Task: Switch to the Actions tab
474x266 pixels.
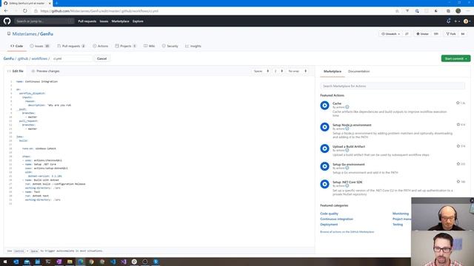Action: (x=101, y=46)
